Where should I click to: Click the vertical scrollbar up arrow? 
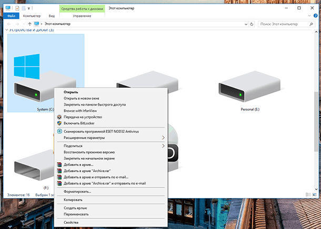[316, 32]
